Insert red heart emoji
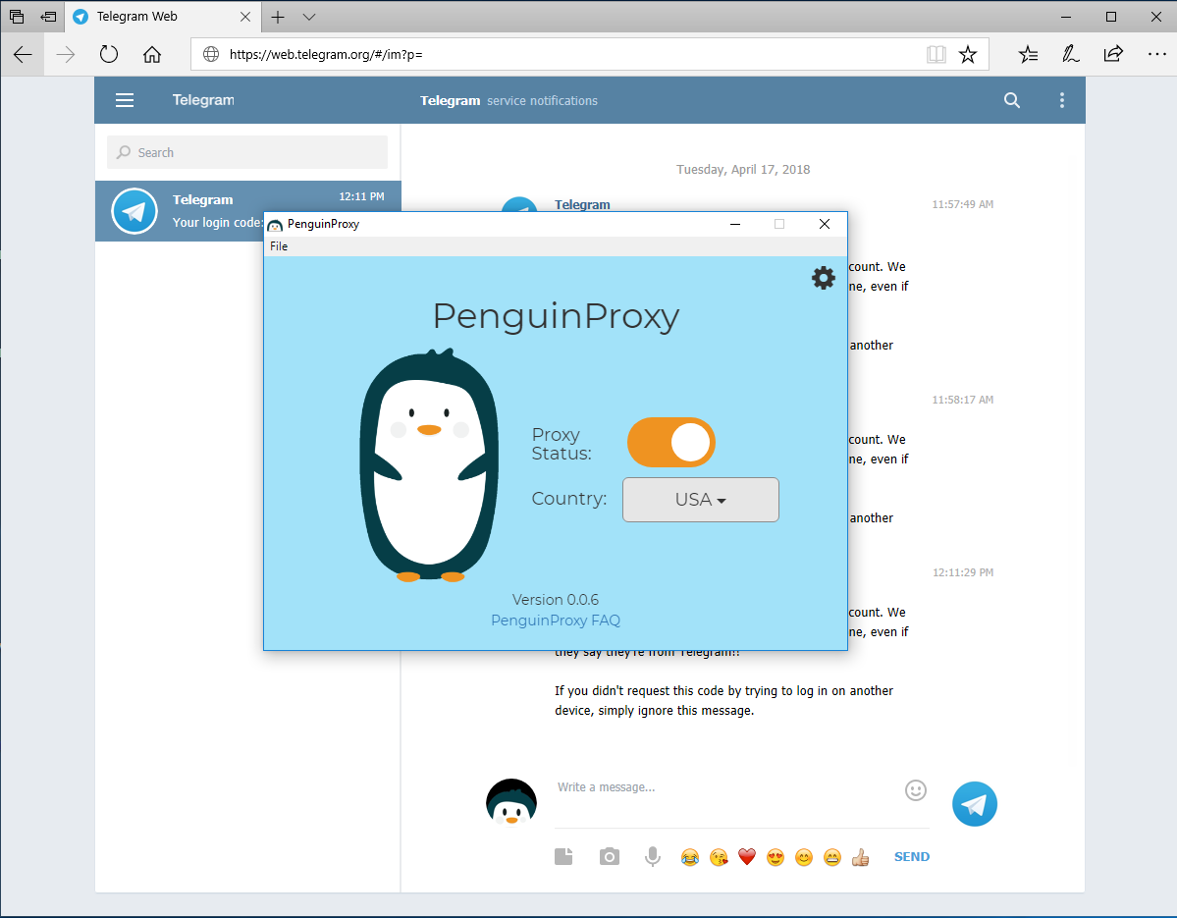Image resolution: width=1177 pixels, height=918 pixels. click(747, 857)
